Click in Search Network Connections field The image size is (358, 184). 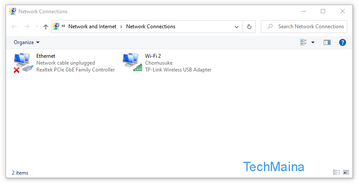coord(304,27)
